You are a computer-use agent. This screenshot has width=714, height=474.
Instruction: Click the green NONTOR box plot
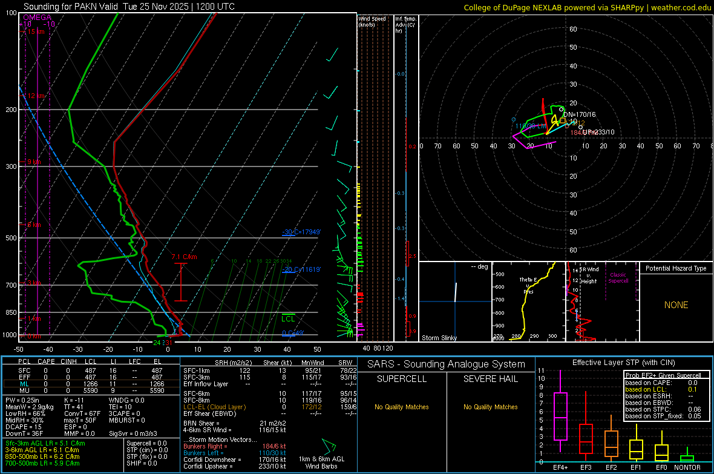tap(687, 455)
